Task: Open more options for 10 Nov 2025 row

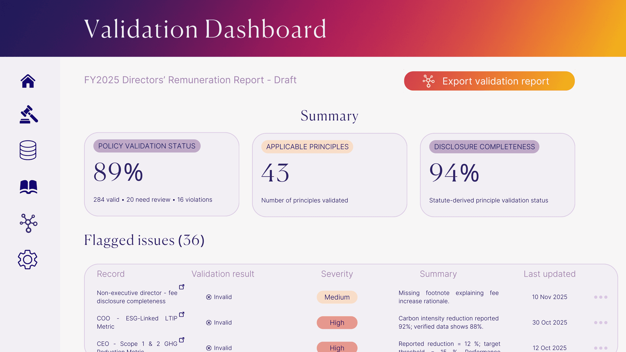Action: click(601, 297)
